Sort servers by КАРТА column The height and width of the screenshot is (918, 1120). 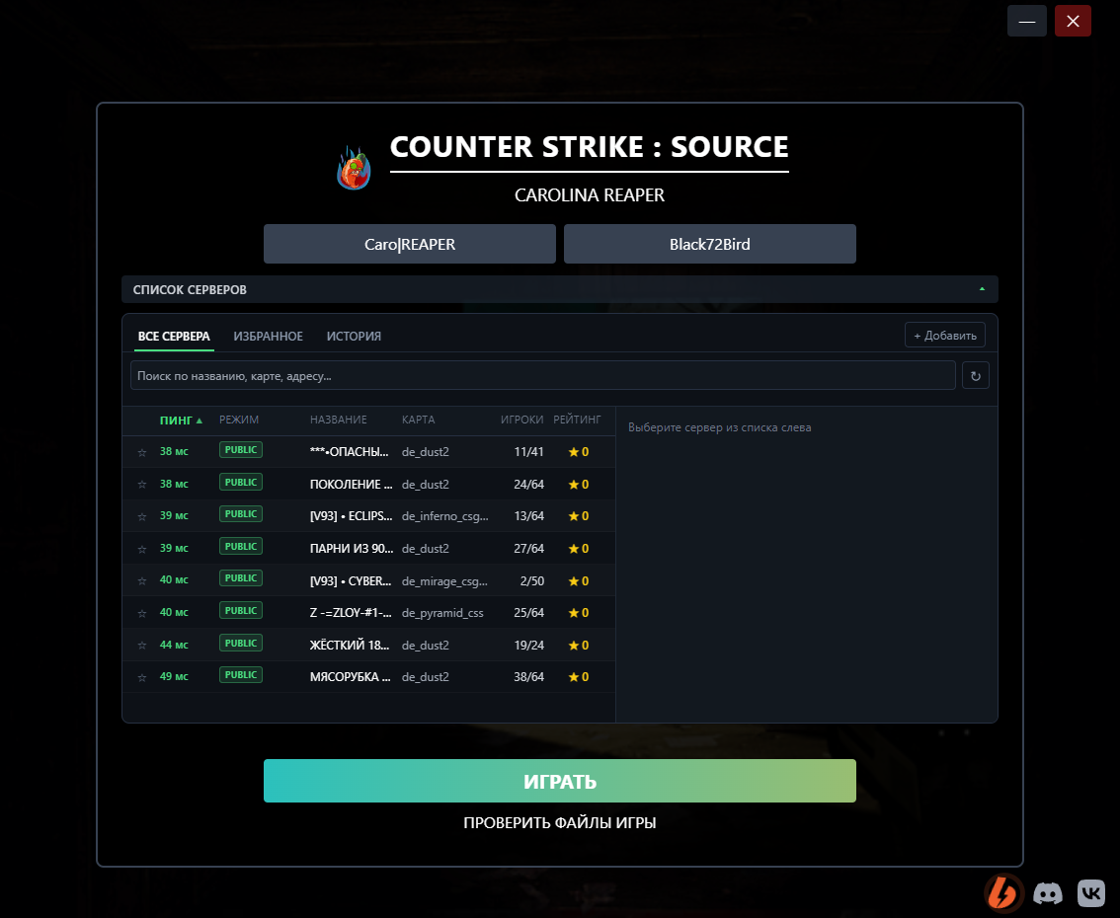[x=419, y=420]
